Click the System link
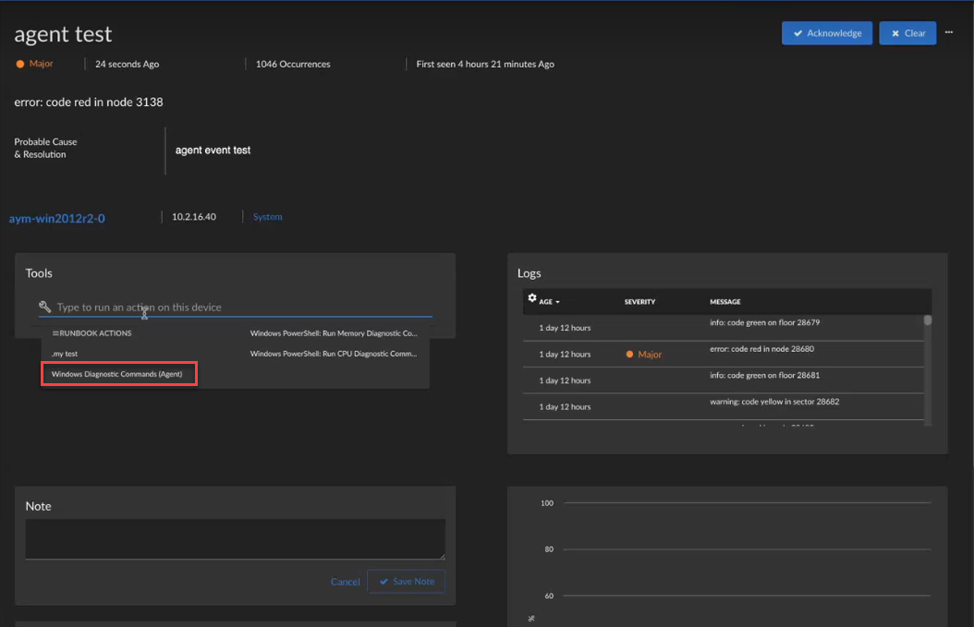This screenshot has height=627, width=974. (x=268, y=217)
